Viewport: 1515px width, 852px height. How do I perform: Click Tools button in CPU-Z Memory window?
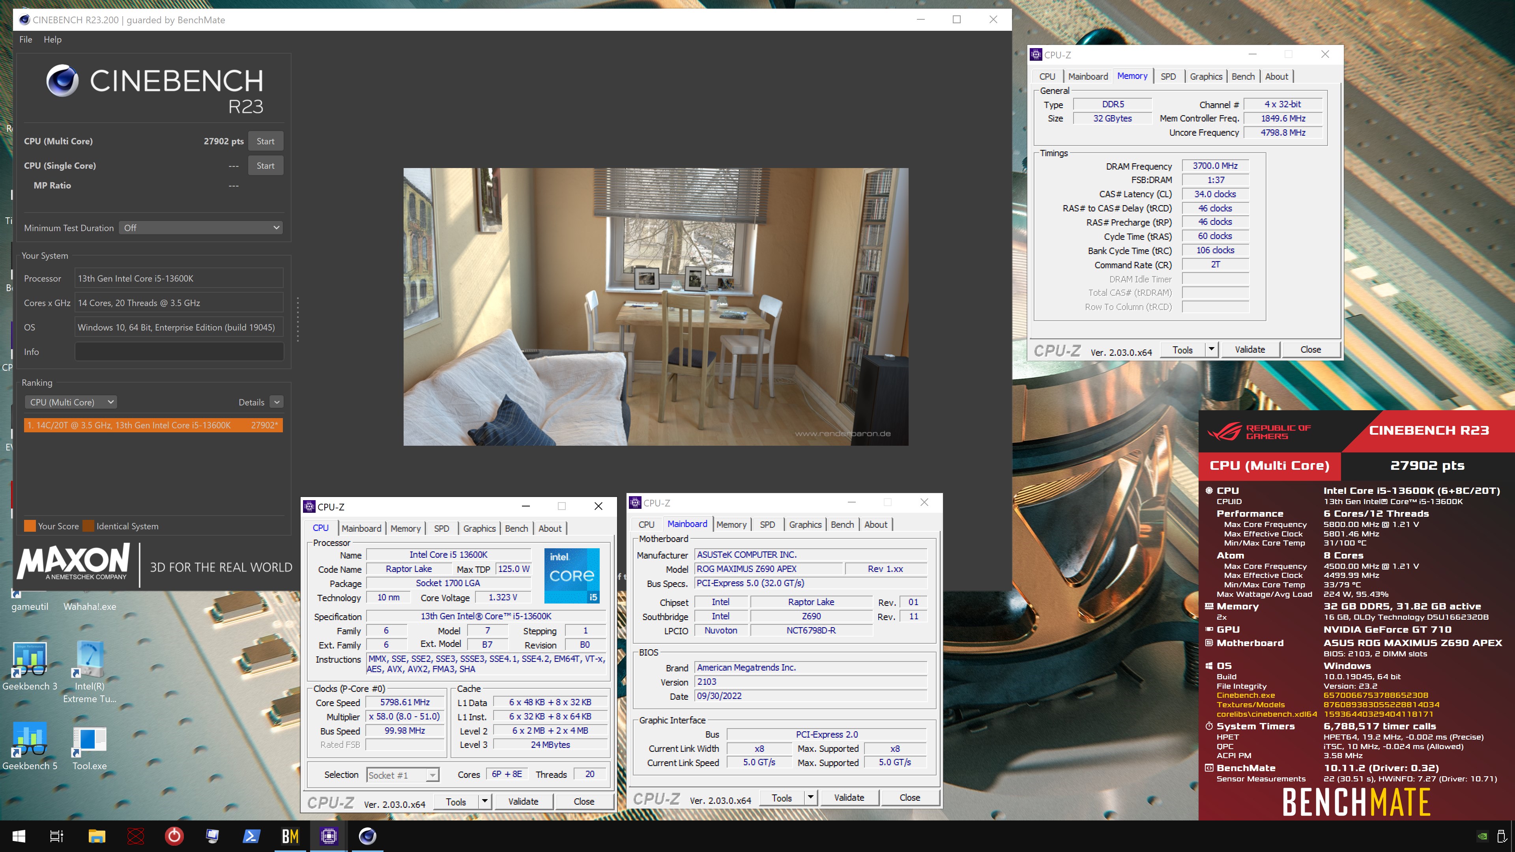coord(1182,350)
